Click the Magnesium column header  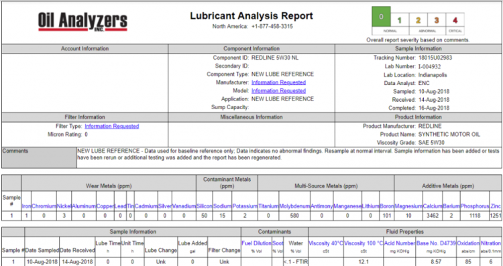click(x=408, y=206)
